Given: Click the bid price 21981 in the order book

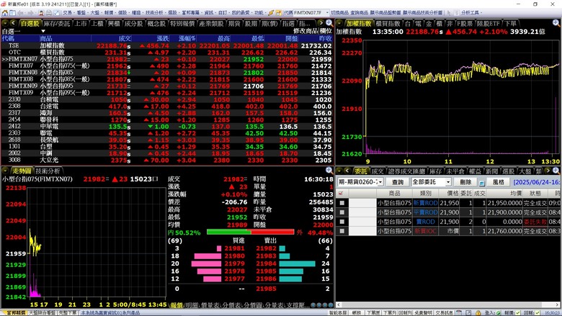Looking at the screenshot, I should [234, 248].
